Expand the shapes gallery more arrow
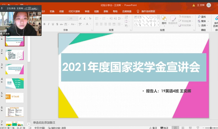Viewport: 218px width, 129px height. pyautogui.click(x=158, y=25)
